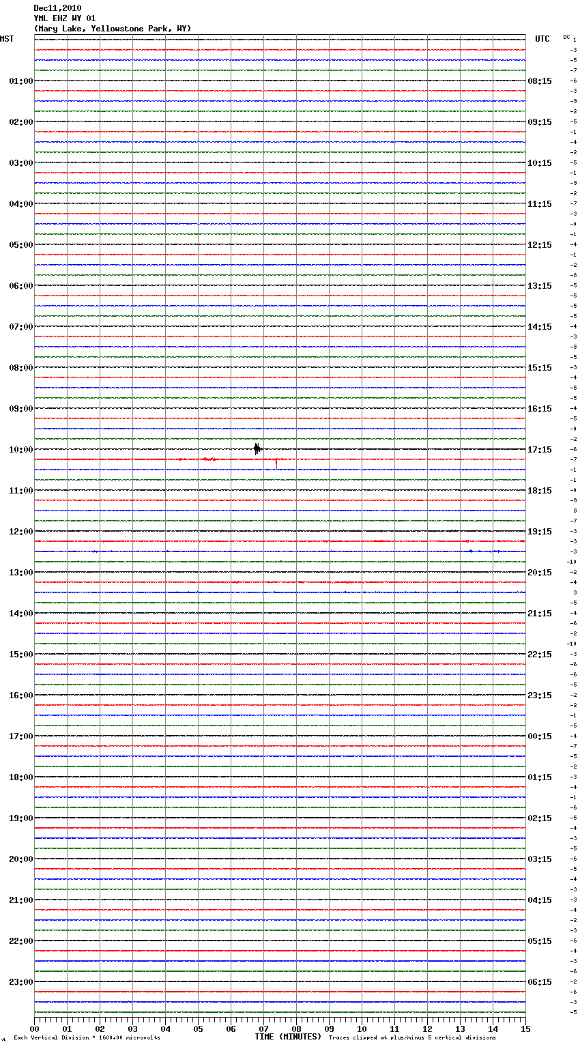
Task: Click the "22:15" UTC time label
Action: (540, 655)
